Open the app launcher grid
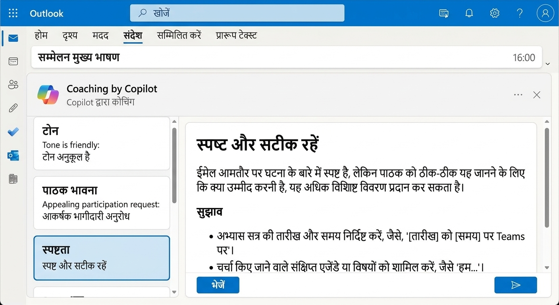This screenshot has width=559, height=305. pos(13,13)
